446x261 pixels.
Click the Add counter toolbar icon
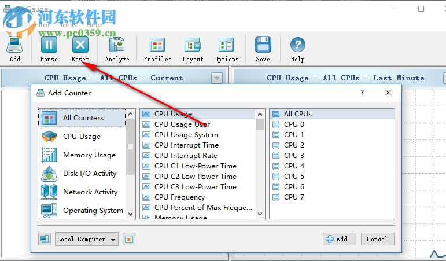pyautogui.click(x=15, y=45)
